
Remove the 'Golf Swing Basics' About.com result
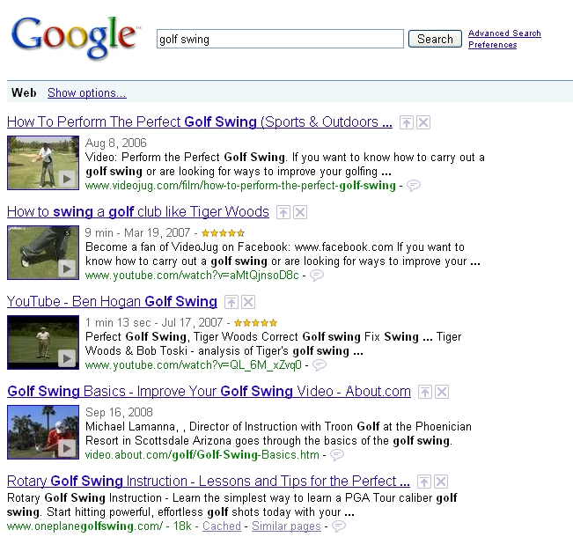(442, 392)
